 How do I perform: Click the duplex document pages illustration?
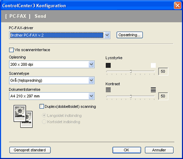(23, 116)
